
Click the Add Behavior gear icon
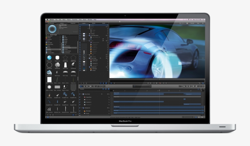pyautogui.click(x=193, y=86)
